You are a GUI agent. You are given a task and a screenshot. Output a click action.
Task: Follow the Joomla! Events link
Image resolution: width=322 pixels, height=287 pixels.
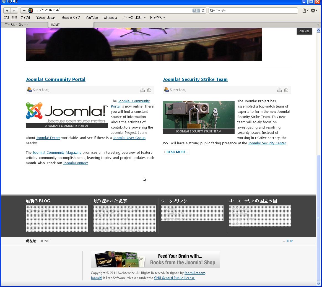[x=48, y=138]
